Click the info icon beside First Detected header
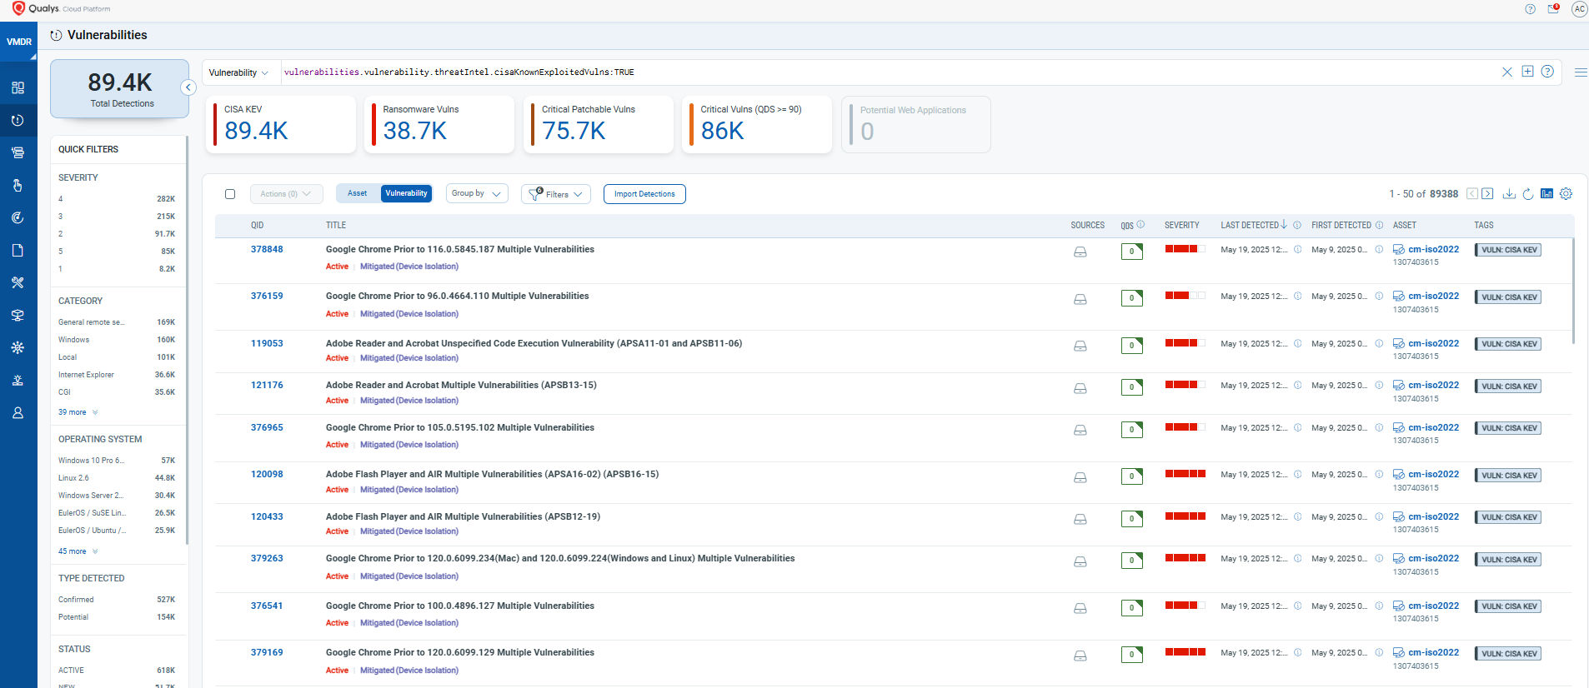This screenshot has height=688, width=1589. point(1379,225)
